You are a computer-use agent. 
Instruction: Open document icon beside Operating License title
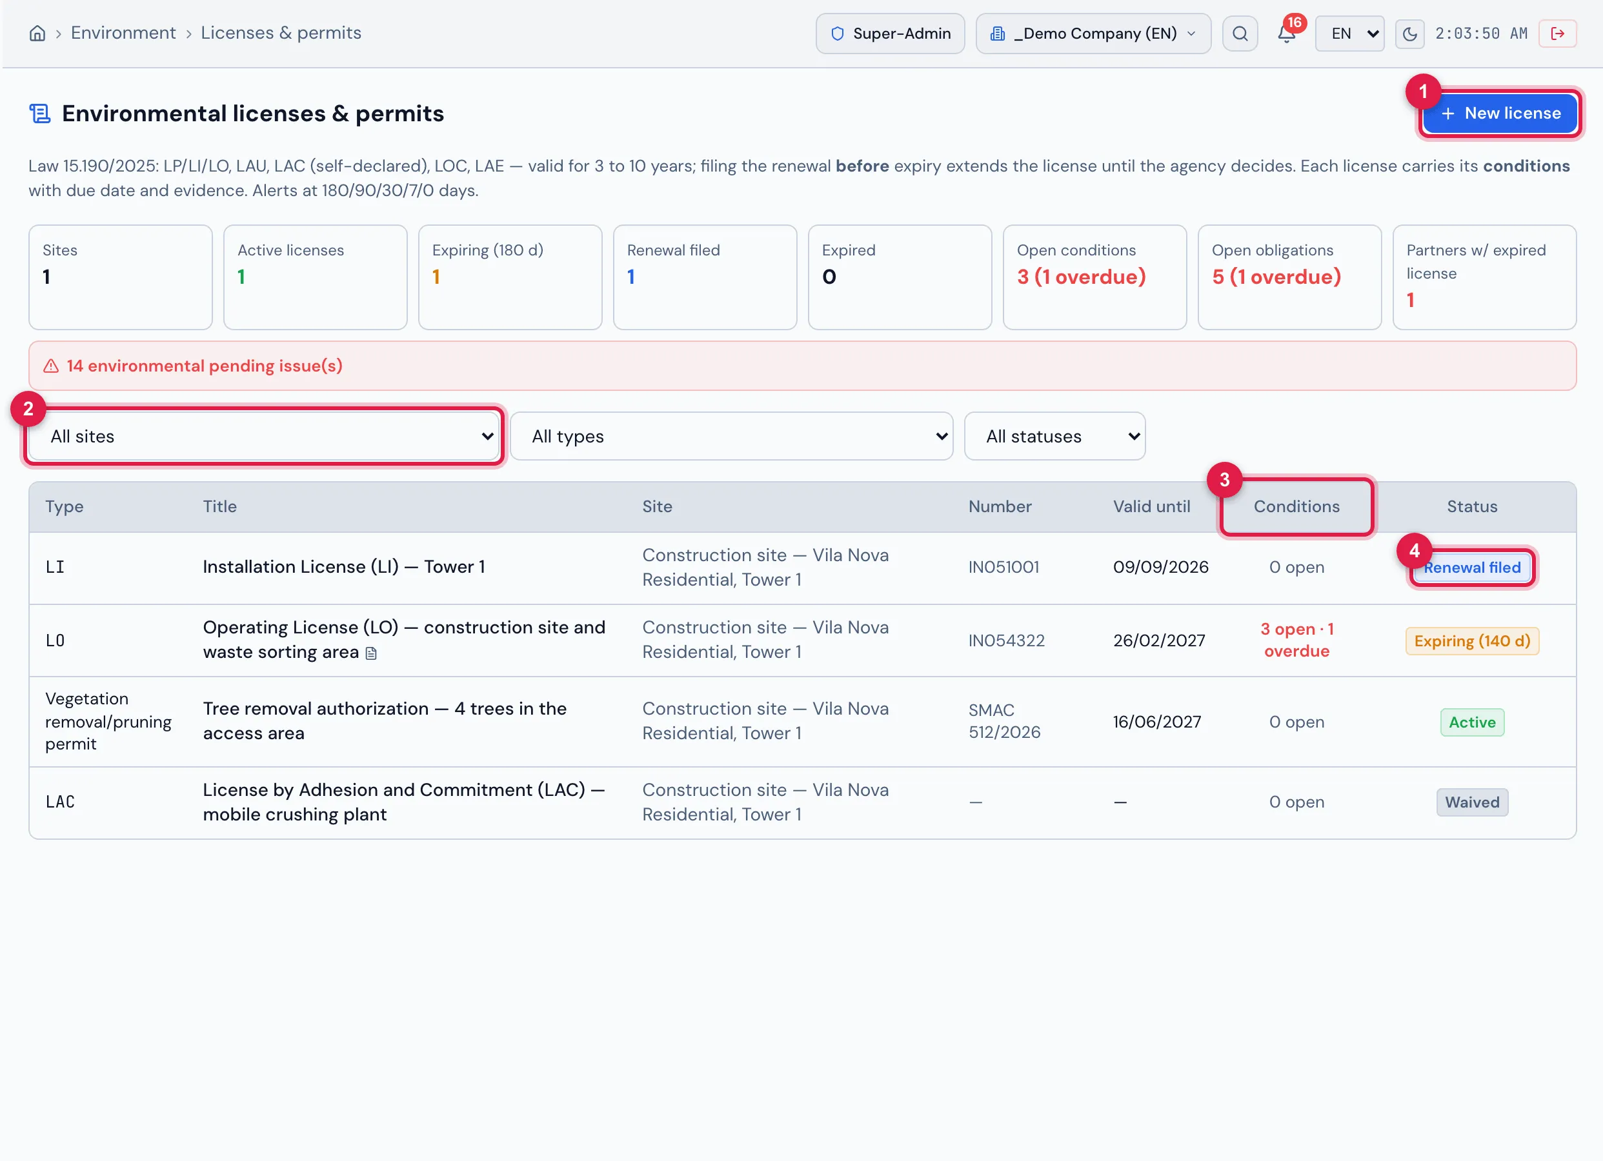tap(371, 653)
